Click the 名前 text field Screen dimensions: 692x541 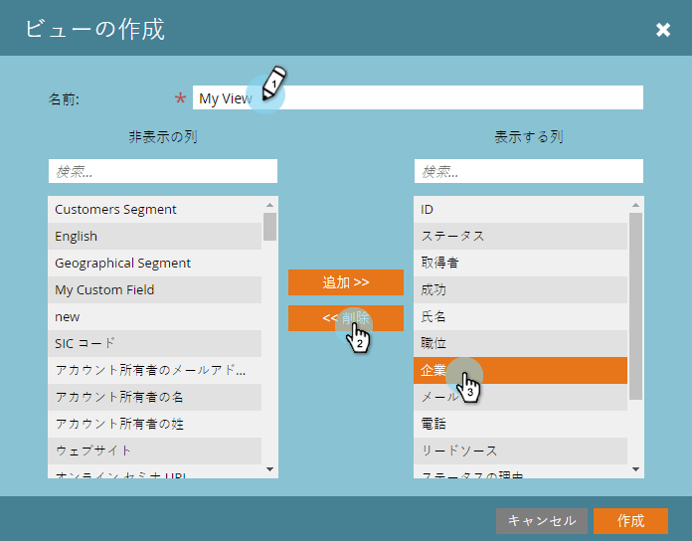(x=418, y=97)
